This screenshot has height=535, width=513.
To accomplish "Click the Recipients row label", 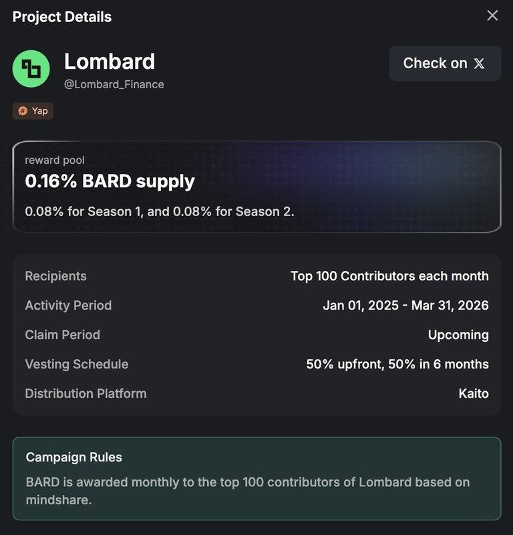I will point(55,276).
